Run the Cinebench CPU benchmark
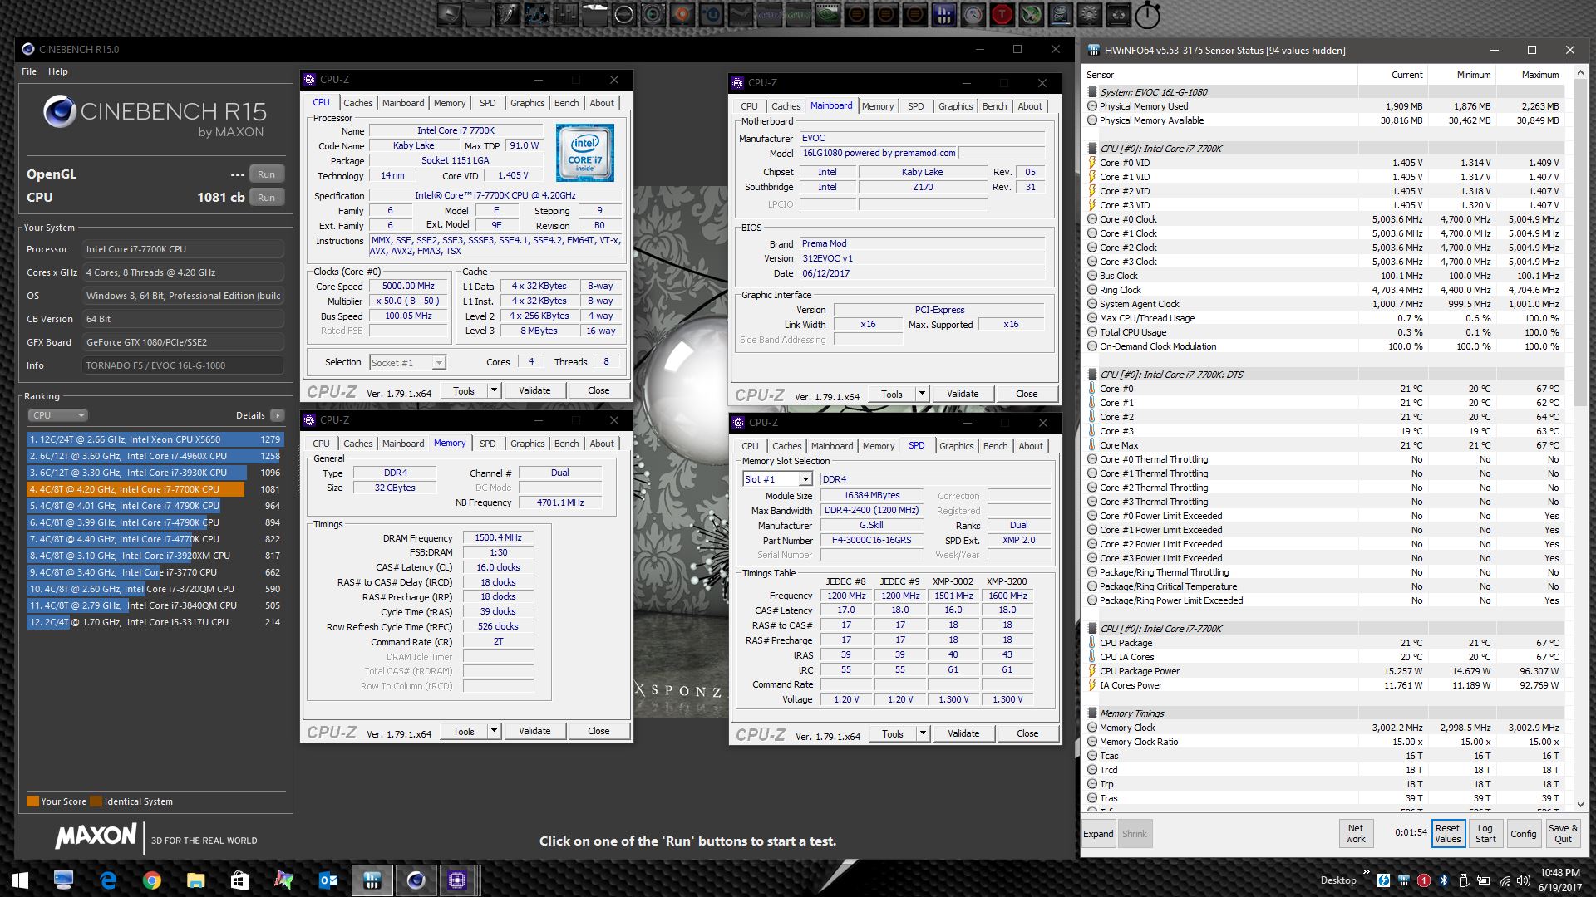The height and width of the screenshot is (897, 1596). click(266, 198)
